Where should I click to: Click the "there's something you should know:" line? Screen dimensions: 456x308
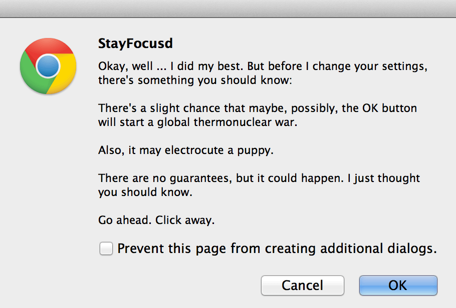(x=194, y=80)
